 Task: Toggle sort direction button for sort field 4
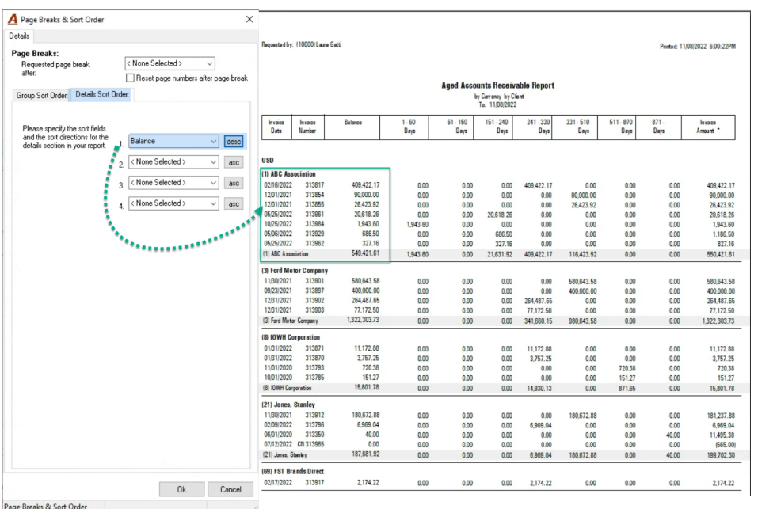[x=234, y=203]
